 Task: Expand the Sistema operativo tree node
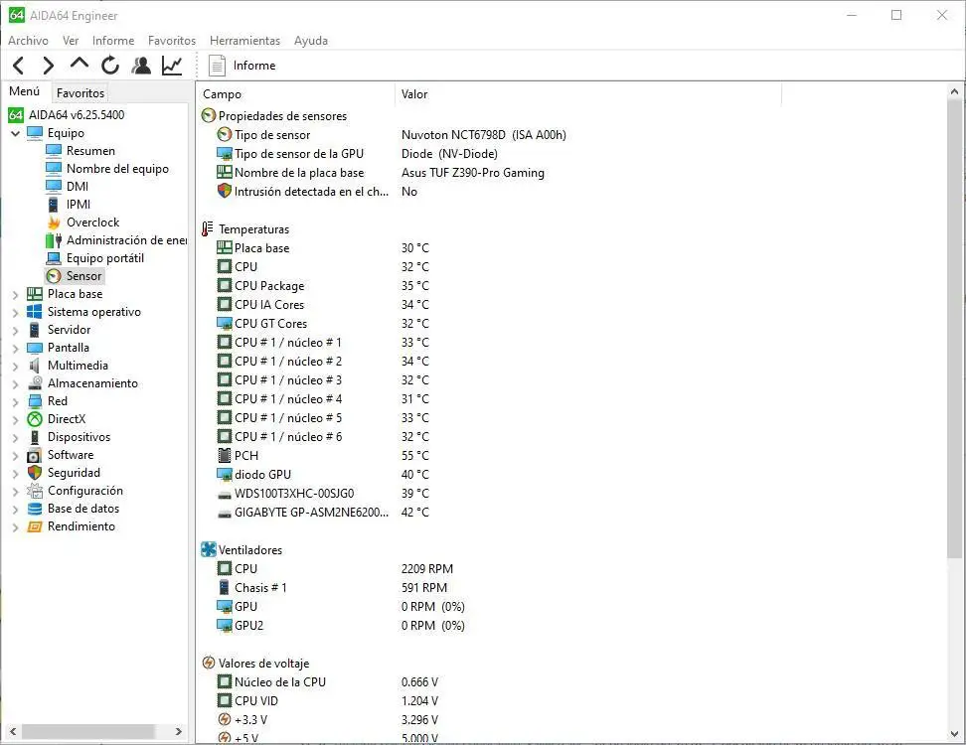tap(15, 313)
